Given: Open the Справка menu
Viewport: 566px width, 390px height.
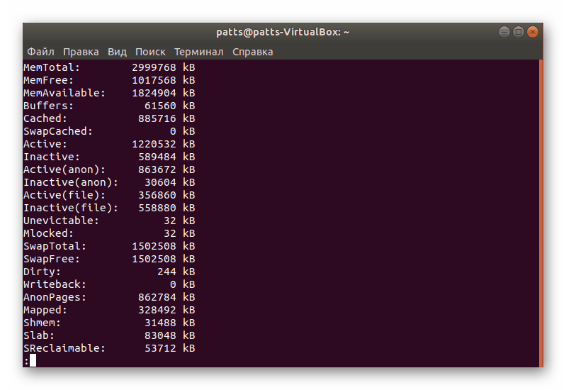Looking at the screenshot, I should 253,52.
